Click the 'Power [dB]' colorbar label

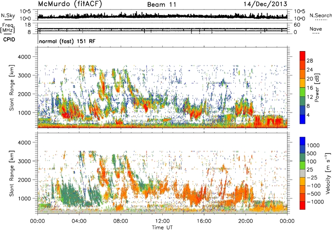point(317,88)
